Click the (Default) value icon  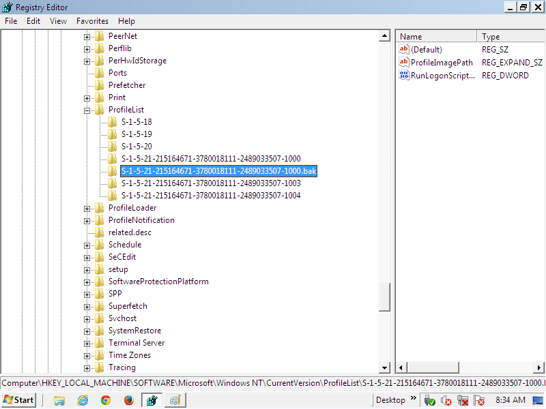pos(403,49)
